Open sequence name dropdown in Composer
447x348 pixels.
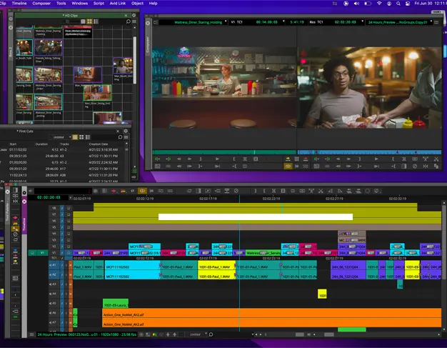[431, 21]
